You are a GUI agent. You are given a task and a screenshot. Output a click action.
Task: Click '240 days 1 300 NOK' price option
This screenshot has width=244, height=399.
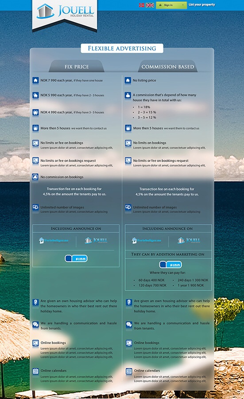coord(193,280)
